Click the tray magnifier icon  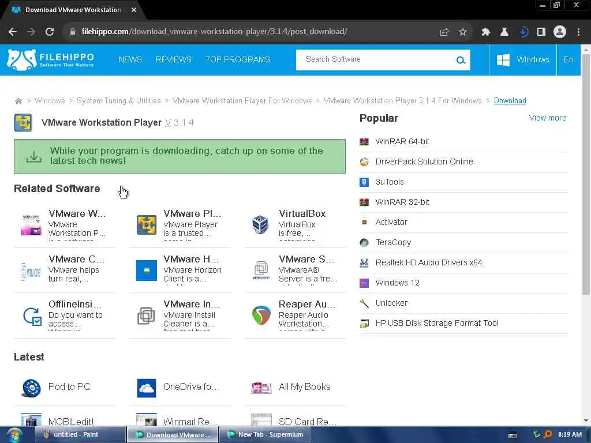(x=548, y=435)
